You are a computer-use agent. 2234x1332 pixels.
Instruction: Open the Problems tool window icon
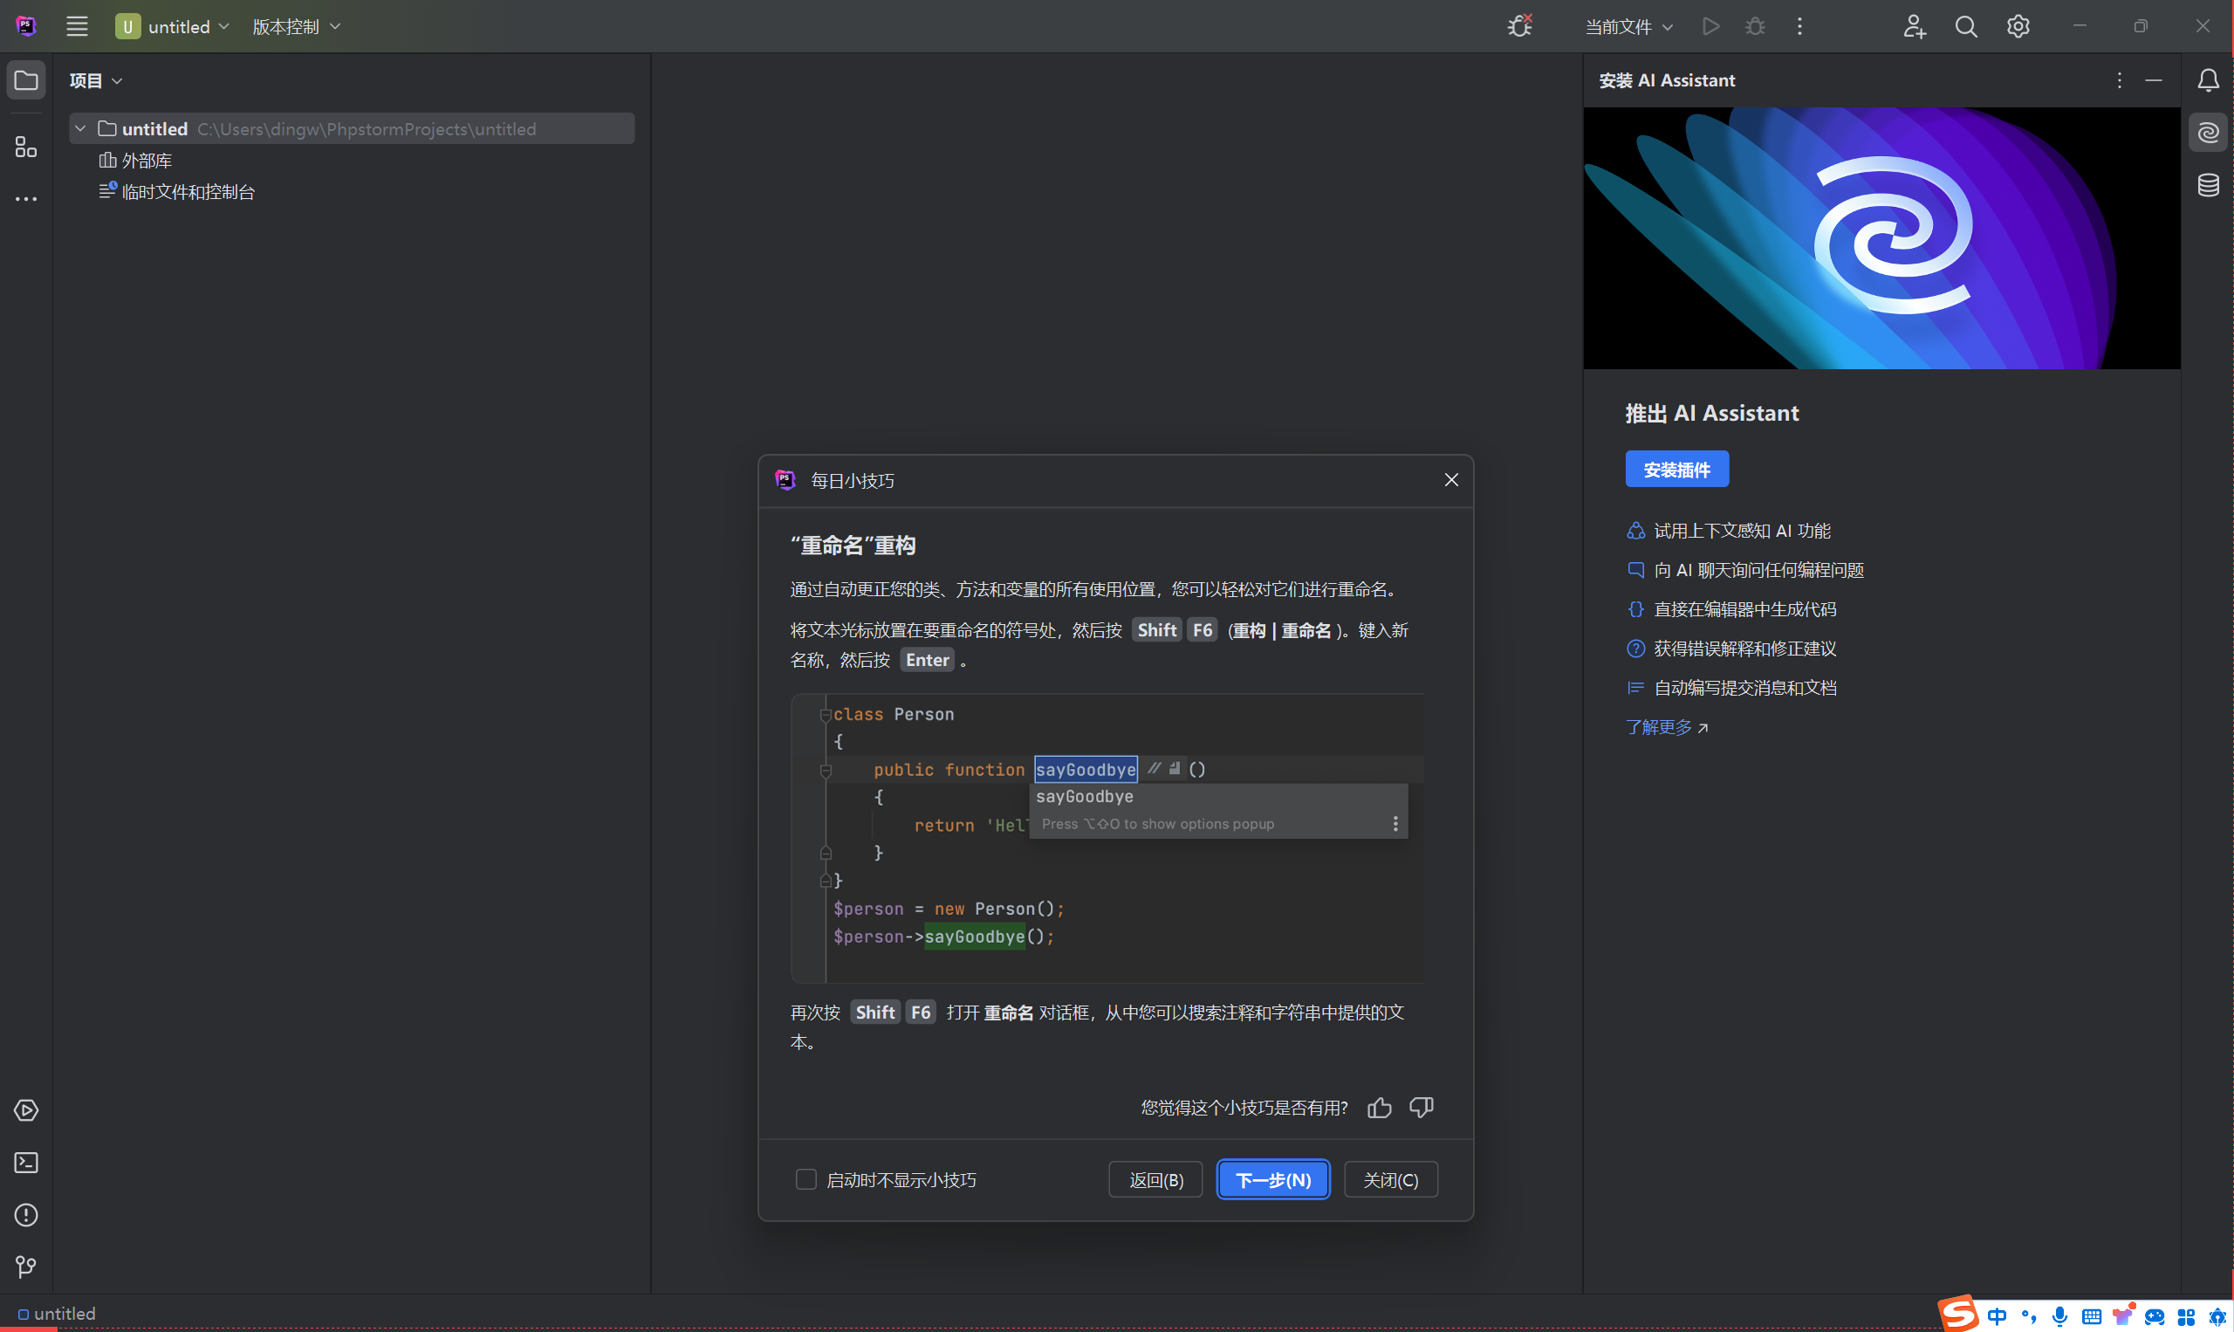pos(26,1215)
